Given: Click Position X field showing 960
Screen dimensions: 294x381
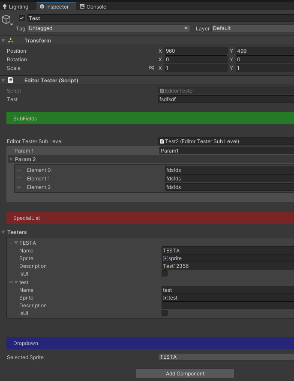Looking at the screenshot, I should [196, 51].
